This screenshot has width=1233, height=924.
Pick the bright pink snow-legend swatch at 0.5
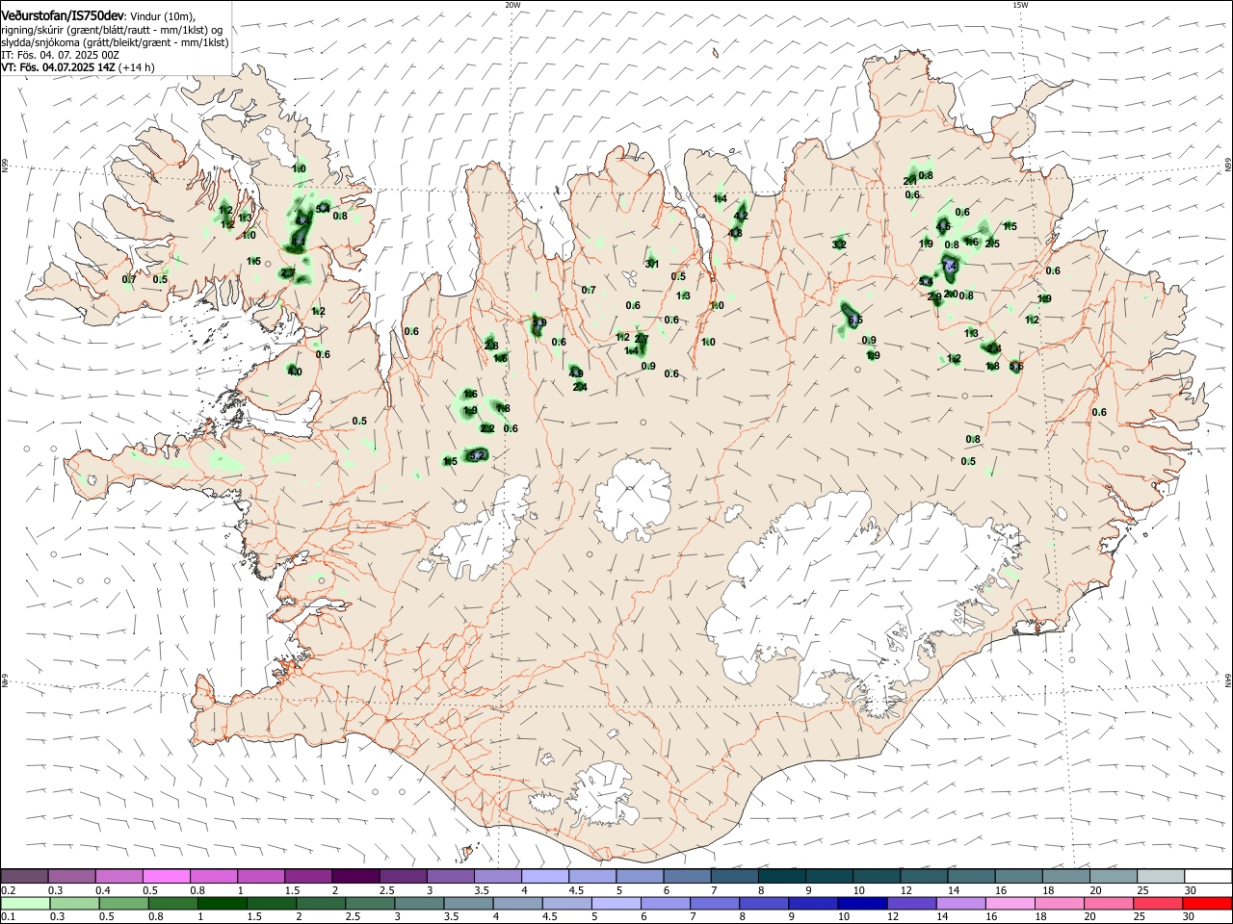tap(167, 876)
